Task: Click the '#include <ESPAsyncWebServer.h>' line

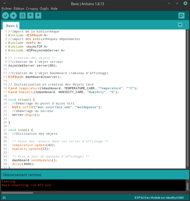Action: click(36, 50)
